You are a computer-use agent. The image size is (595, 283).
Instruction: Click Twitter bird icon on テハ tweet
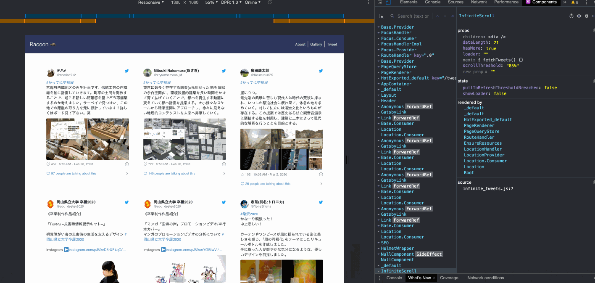coord(126,71)
